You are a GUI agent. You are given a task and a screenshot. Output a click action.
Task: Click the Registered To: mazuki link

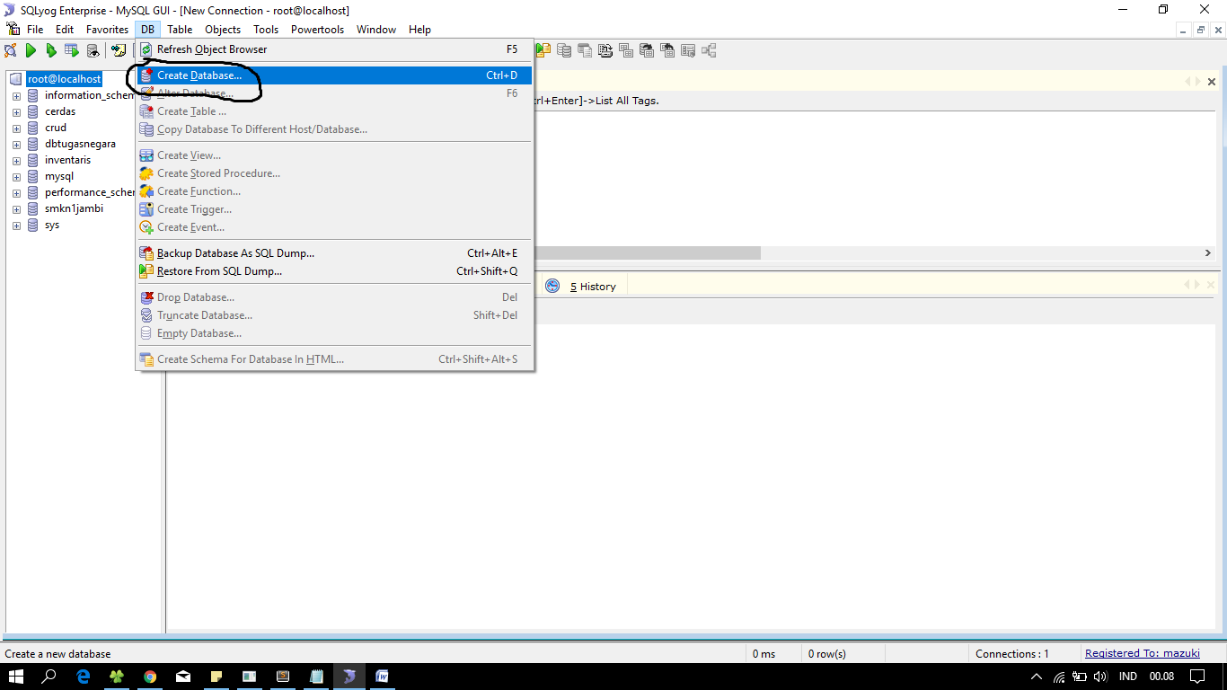(x=1143, y=653)
